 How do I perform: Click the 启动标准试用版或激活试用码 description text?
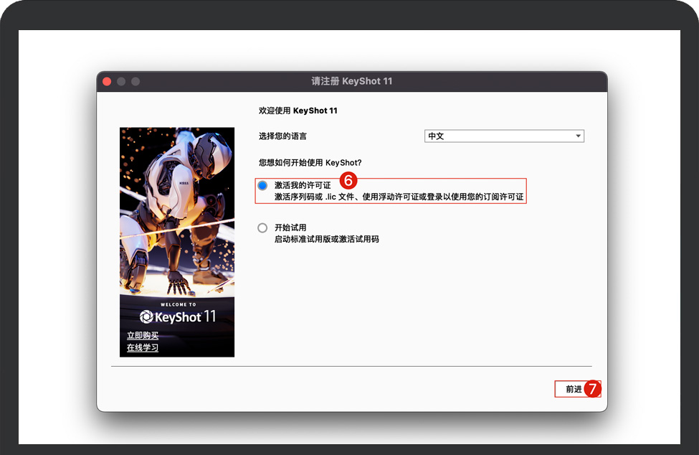pyautogui.click(x=326, y=239)
